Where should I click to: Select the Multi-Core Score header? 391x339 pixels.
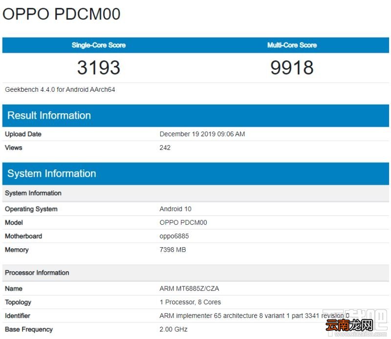pos(292,45)
